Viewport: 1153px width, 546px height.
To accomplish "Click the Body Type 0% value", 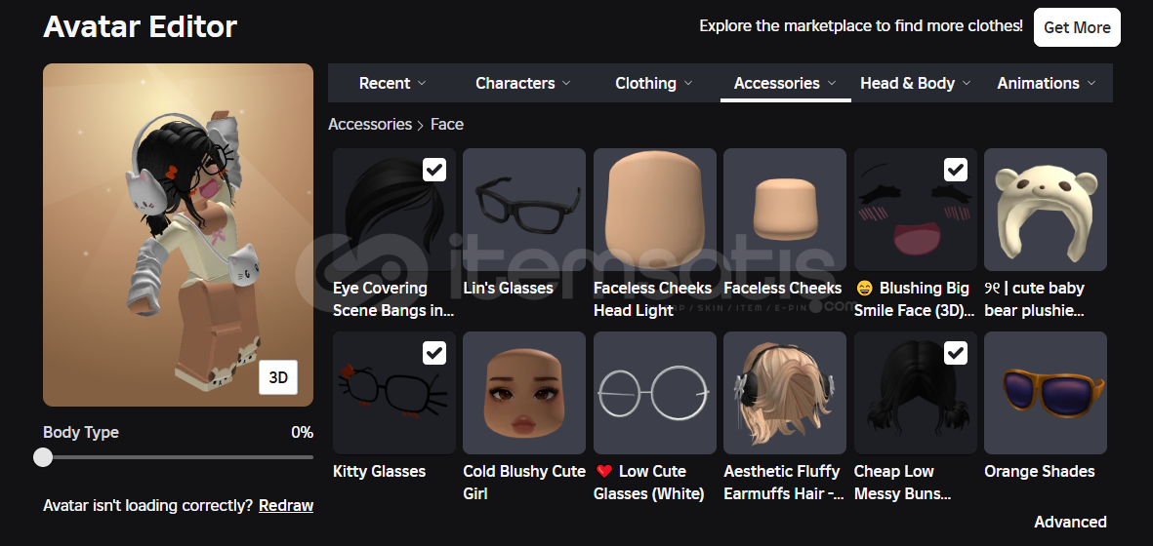I will [x=303, y=432].
